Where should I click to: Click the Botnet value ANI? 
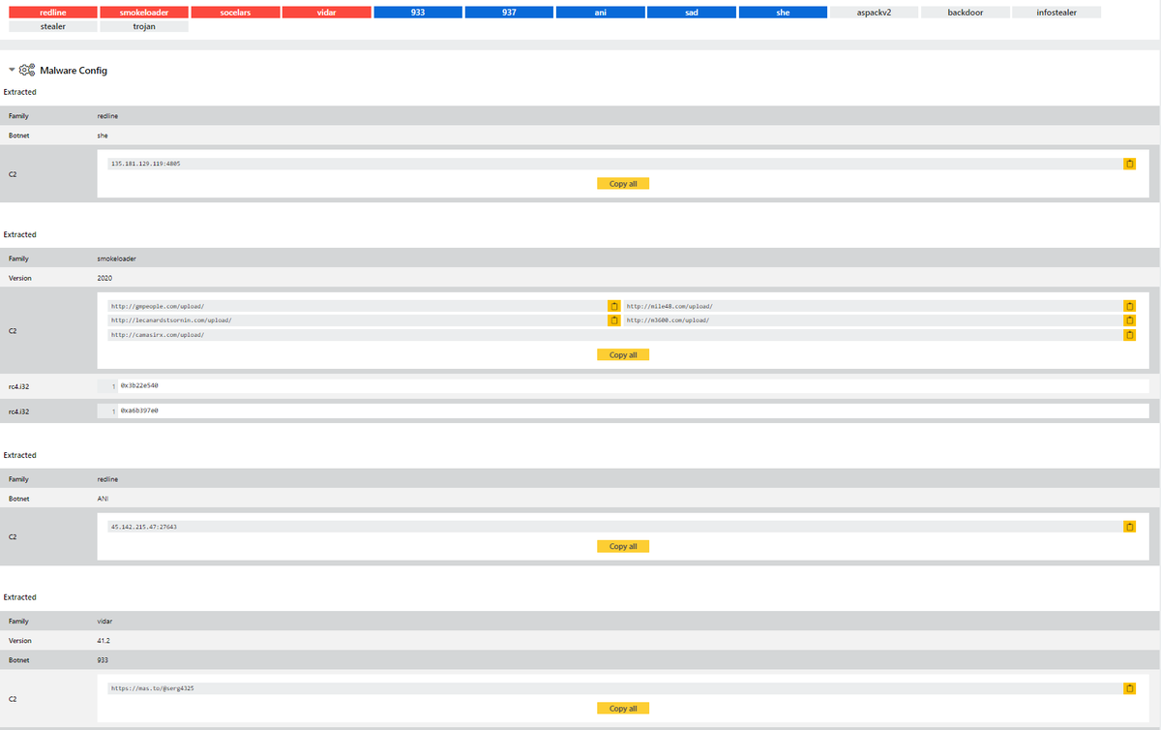pyautogui.click(x=103, y=499)
